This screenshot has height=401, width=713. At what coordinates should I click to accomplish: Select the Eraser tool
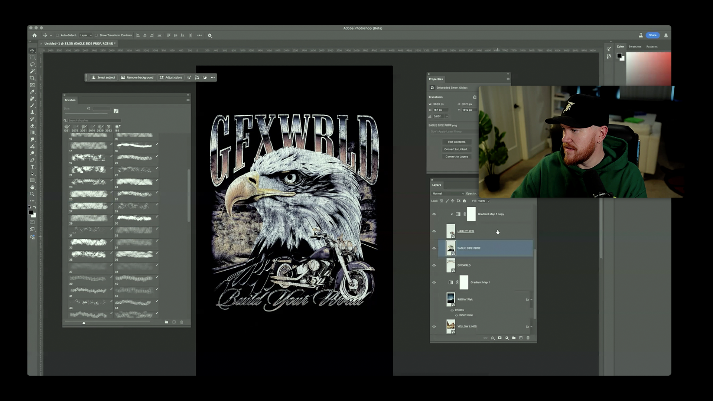(32, 126)
